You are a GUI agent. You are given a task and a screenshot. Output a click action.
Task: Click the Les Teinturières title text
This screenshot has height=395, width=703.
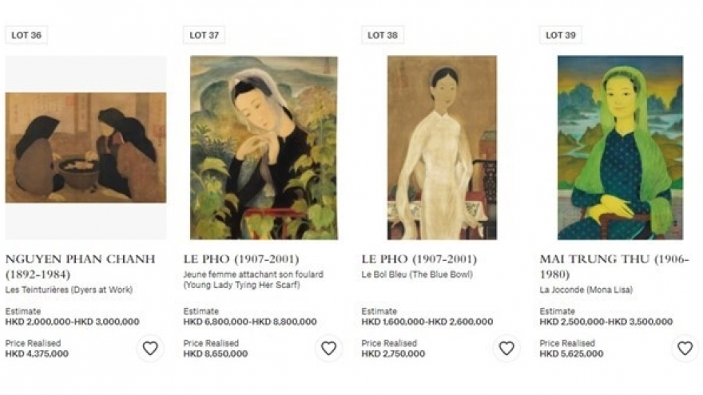click(69, 290)
